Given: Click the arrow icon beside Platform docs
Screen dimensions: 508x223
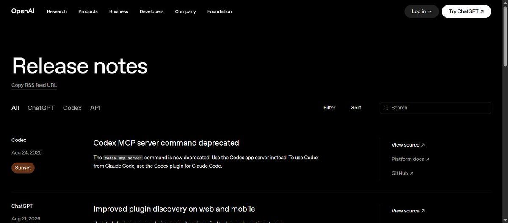Looking at the screenshot, I should [x=427, y=159].
